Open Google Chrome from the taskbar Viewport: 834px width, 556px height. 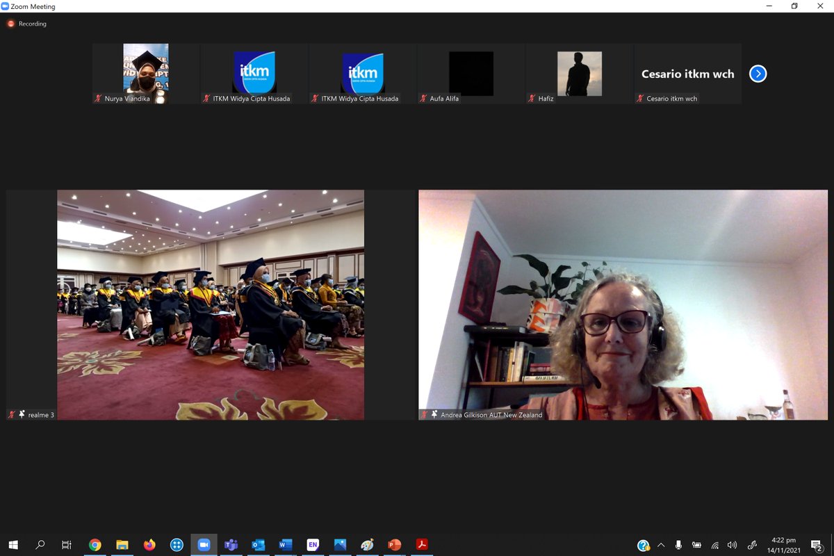point(95,545)
